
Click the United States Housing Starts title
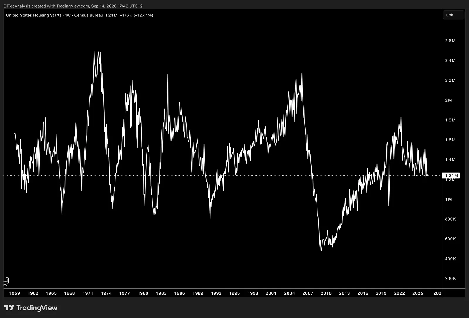pos(34,15)
